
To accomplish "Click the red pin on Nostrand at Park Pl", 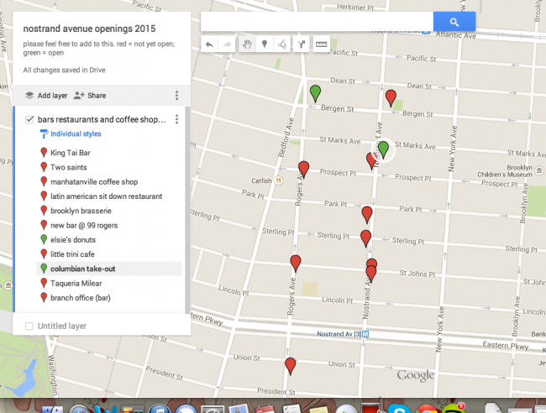I will (x=367, y=214).
